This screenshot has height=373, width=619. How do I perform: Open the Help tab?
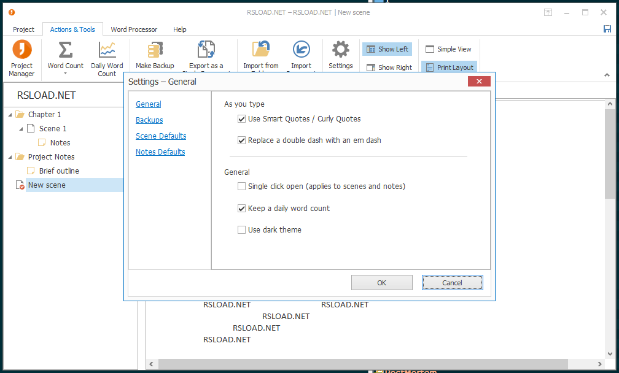tap(179, 29)
